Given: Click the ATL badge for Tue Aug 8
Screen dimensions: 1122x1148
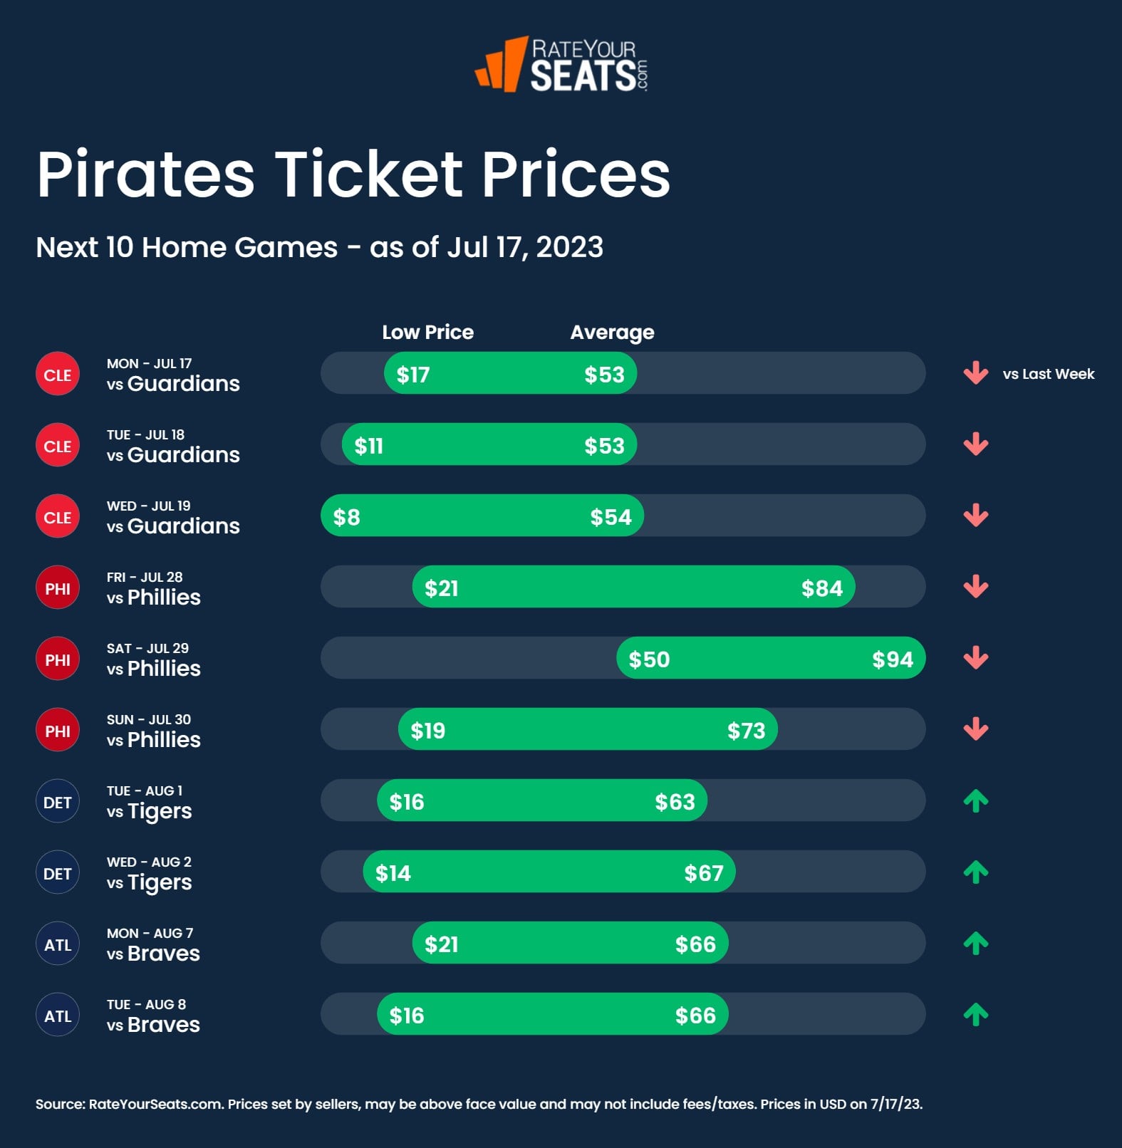Looking at the screenshot, I should 58,1015.
